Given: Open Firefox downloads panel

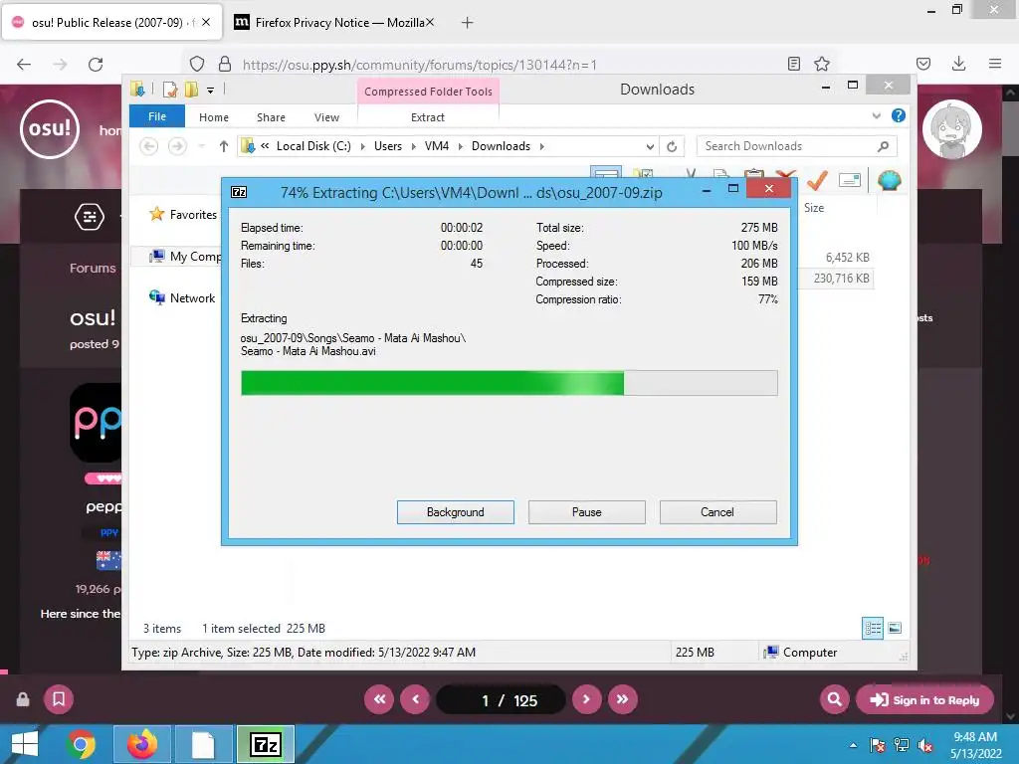Looking at the screenshot, I should click(958, 64).
